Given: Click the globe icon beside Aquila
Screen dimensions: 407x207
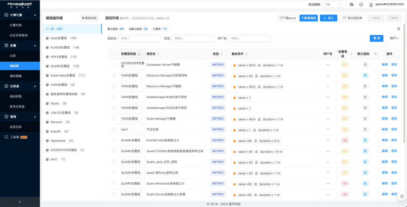Looking at the screenshot, I should [47, 103].
